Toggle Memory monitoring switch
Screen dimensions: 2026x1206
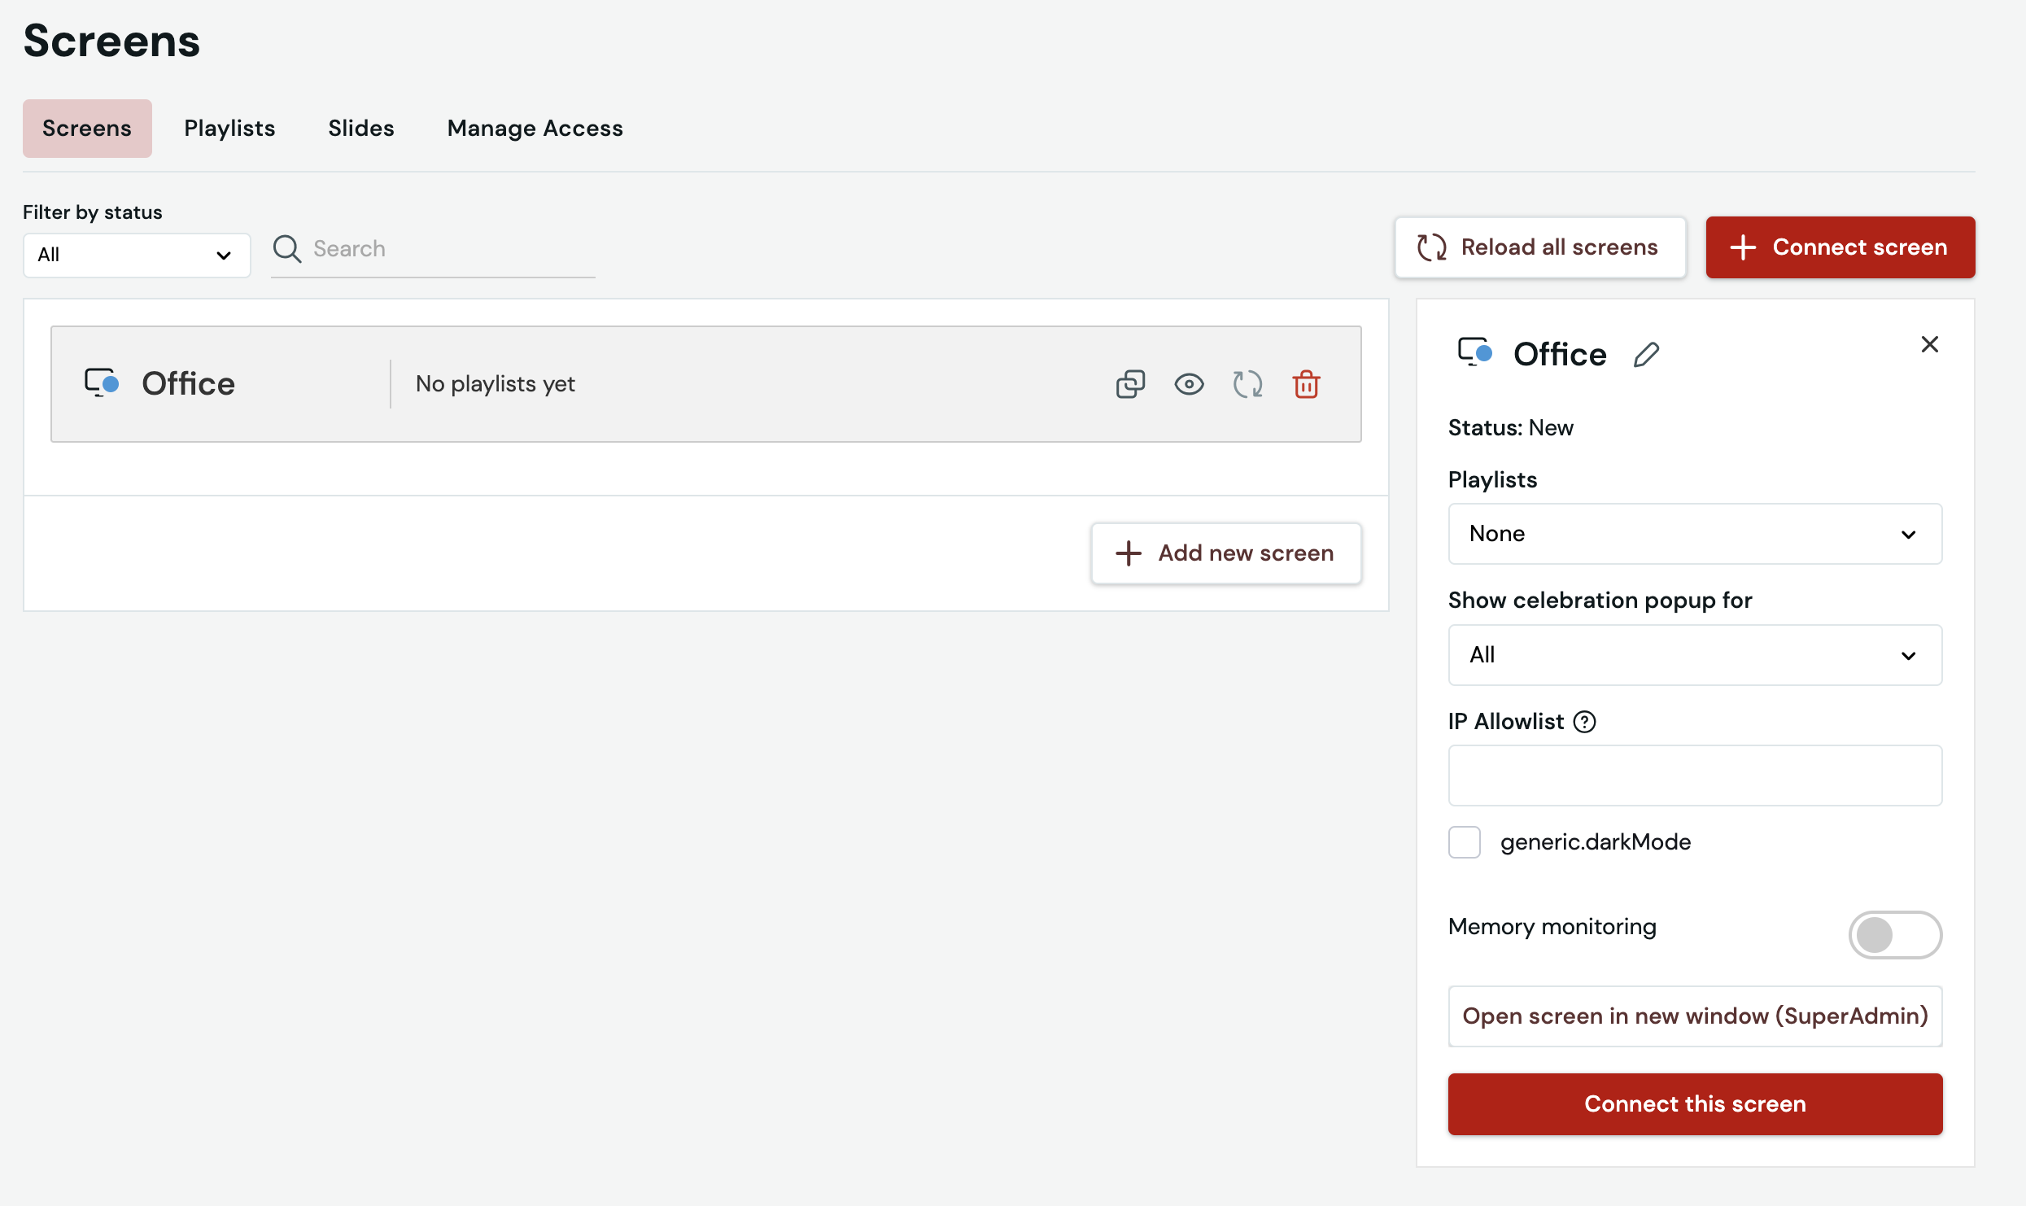coord(1895,935)
